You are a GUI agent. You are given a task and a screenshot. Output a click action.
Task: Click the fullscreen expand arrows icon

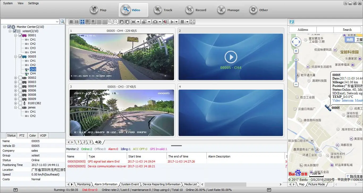(193, 22)
